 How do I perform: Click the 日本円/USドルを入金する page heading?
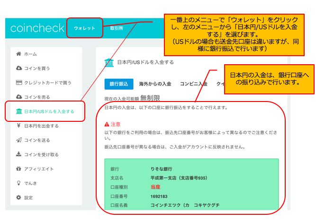145,62
